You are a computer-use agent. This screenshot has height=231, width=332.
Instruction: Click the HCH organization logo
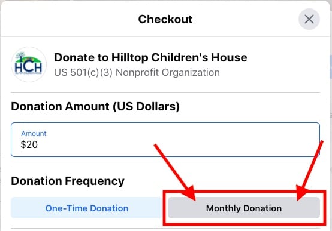[29, 64]
